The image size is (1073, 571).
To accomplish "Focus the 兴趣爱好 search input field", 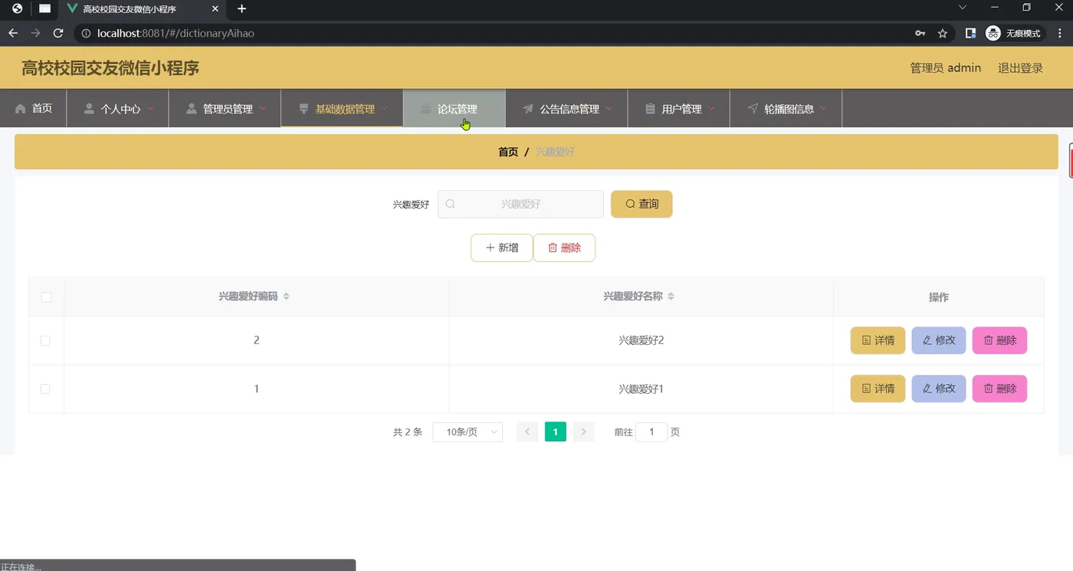I will (x=520, y=204).
